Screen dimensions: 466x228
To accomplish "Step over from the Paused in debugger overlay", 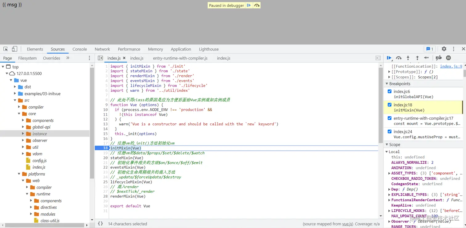I will coord(256,5).
